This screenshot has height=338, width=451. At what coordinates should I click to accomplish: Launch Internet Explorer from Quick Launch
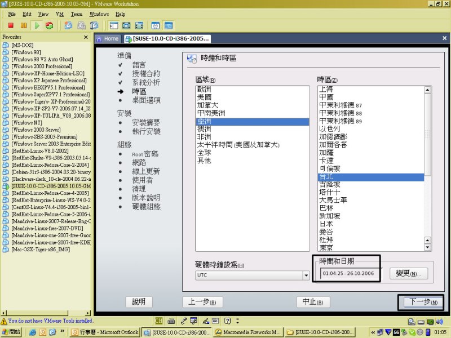pyautogui.click(x=33, y=332)
